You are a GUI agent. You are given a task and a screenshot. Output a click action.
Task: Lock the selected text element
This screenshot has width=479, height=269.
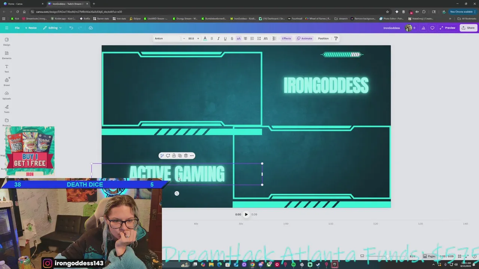click(174, 156)
